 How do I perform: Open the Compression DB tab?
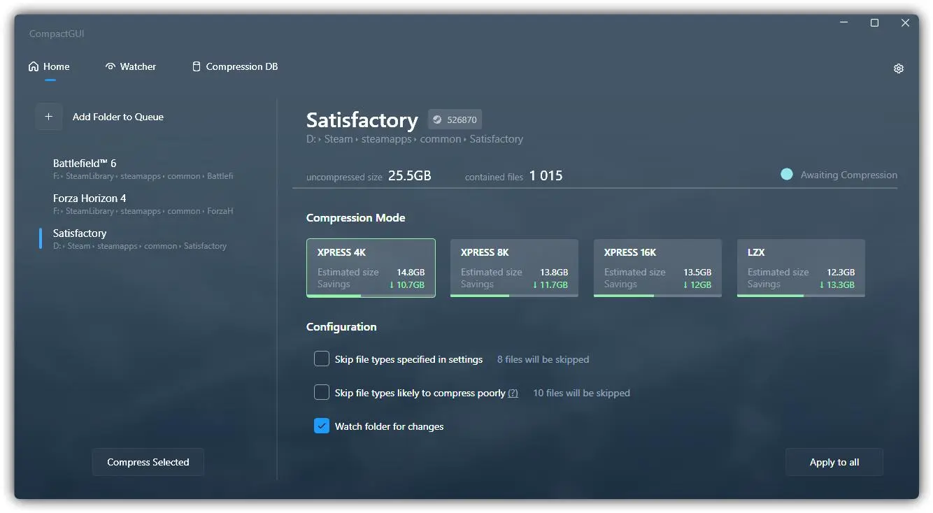(235, 66)
